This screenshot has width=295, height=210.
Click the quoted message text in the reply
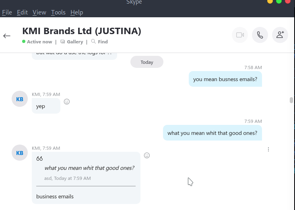point(89,168)
